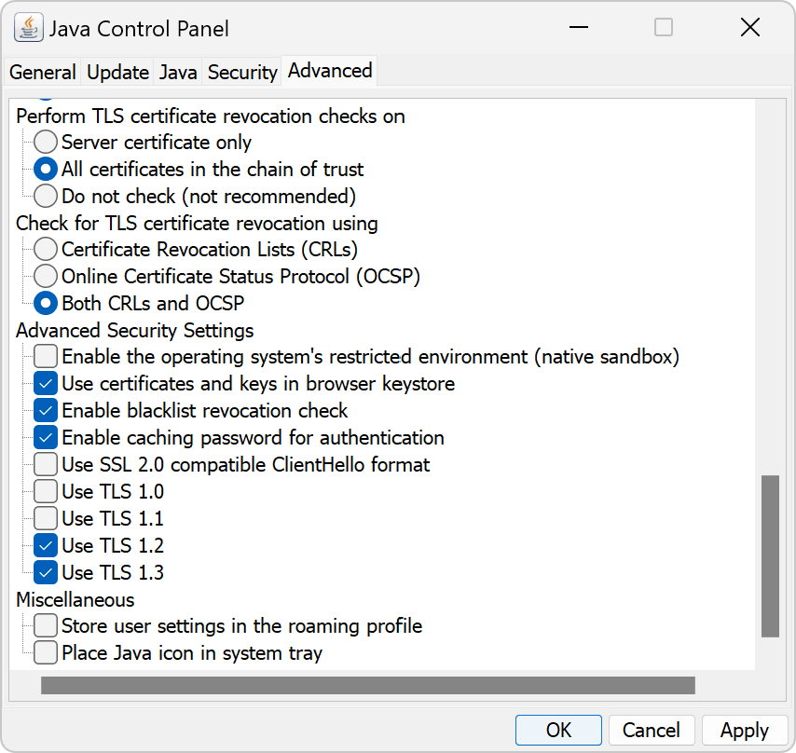Uncheck "Use TLS 1.2"
This screenshot has height=753, width=796.
[45, 545]
